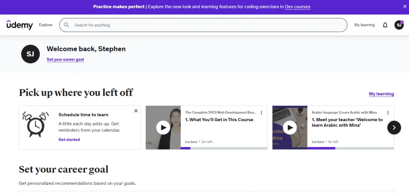Click Lecture 2m left text
The height and width of the screenshot is (195, 409).
coord(199,142)
